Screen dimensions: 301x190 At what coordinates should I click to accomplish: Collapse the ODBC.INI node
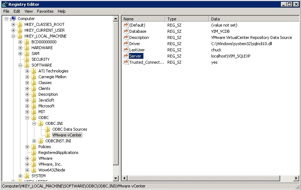(34, 123)
